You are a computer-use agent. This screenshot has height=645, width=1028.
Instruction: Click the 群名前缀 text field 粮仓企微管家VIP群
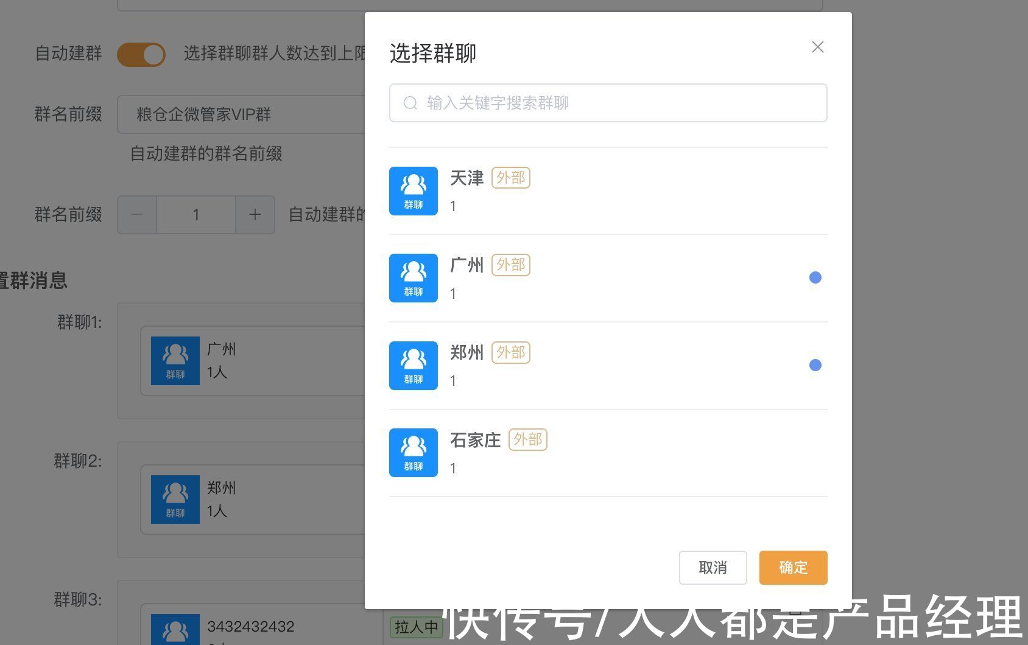pyautogui.click(x=241, y=114)
